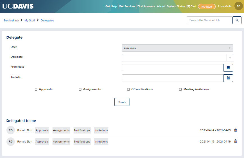
Task: Click the search magnifier icon button
Action: point(237,20)
